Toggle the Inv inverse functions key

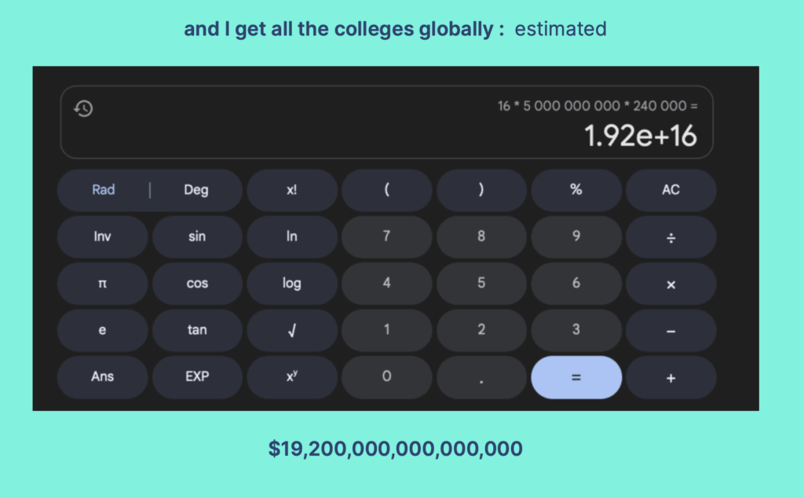pos(102,237)
